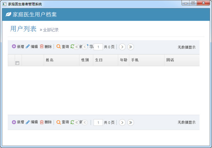Screen dimensions: 212x148
Task: Click green refresh icon in upper toolbar
Action: point(72,46)
